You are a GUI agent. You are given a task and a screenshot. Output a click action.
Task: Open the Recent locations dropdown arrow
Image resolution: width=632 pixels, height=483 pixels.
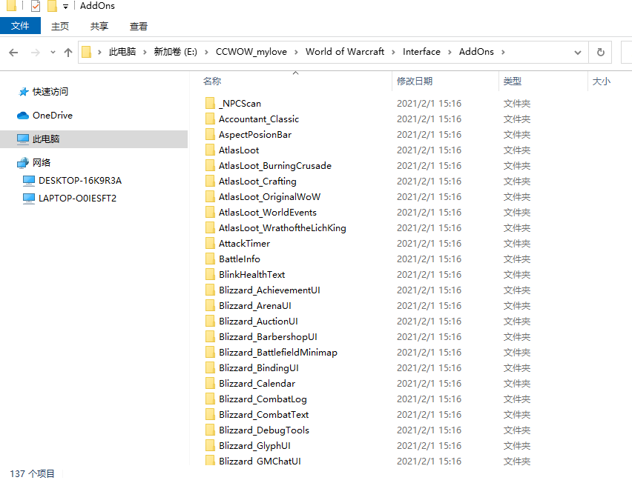point(52,52)
